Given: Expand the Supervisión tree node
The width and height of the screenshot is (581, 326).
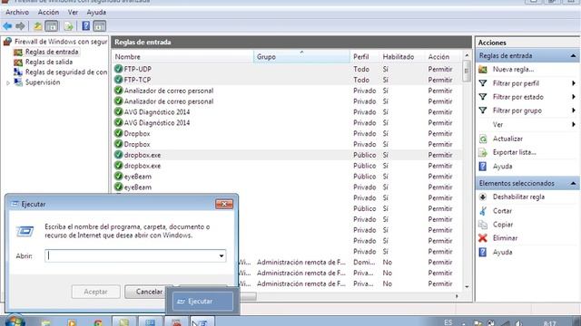Looking at the screenshot, I should click(x=8, y=82).
